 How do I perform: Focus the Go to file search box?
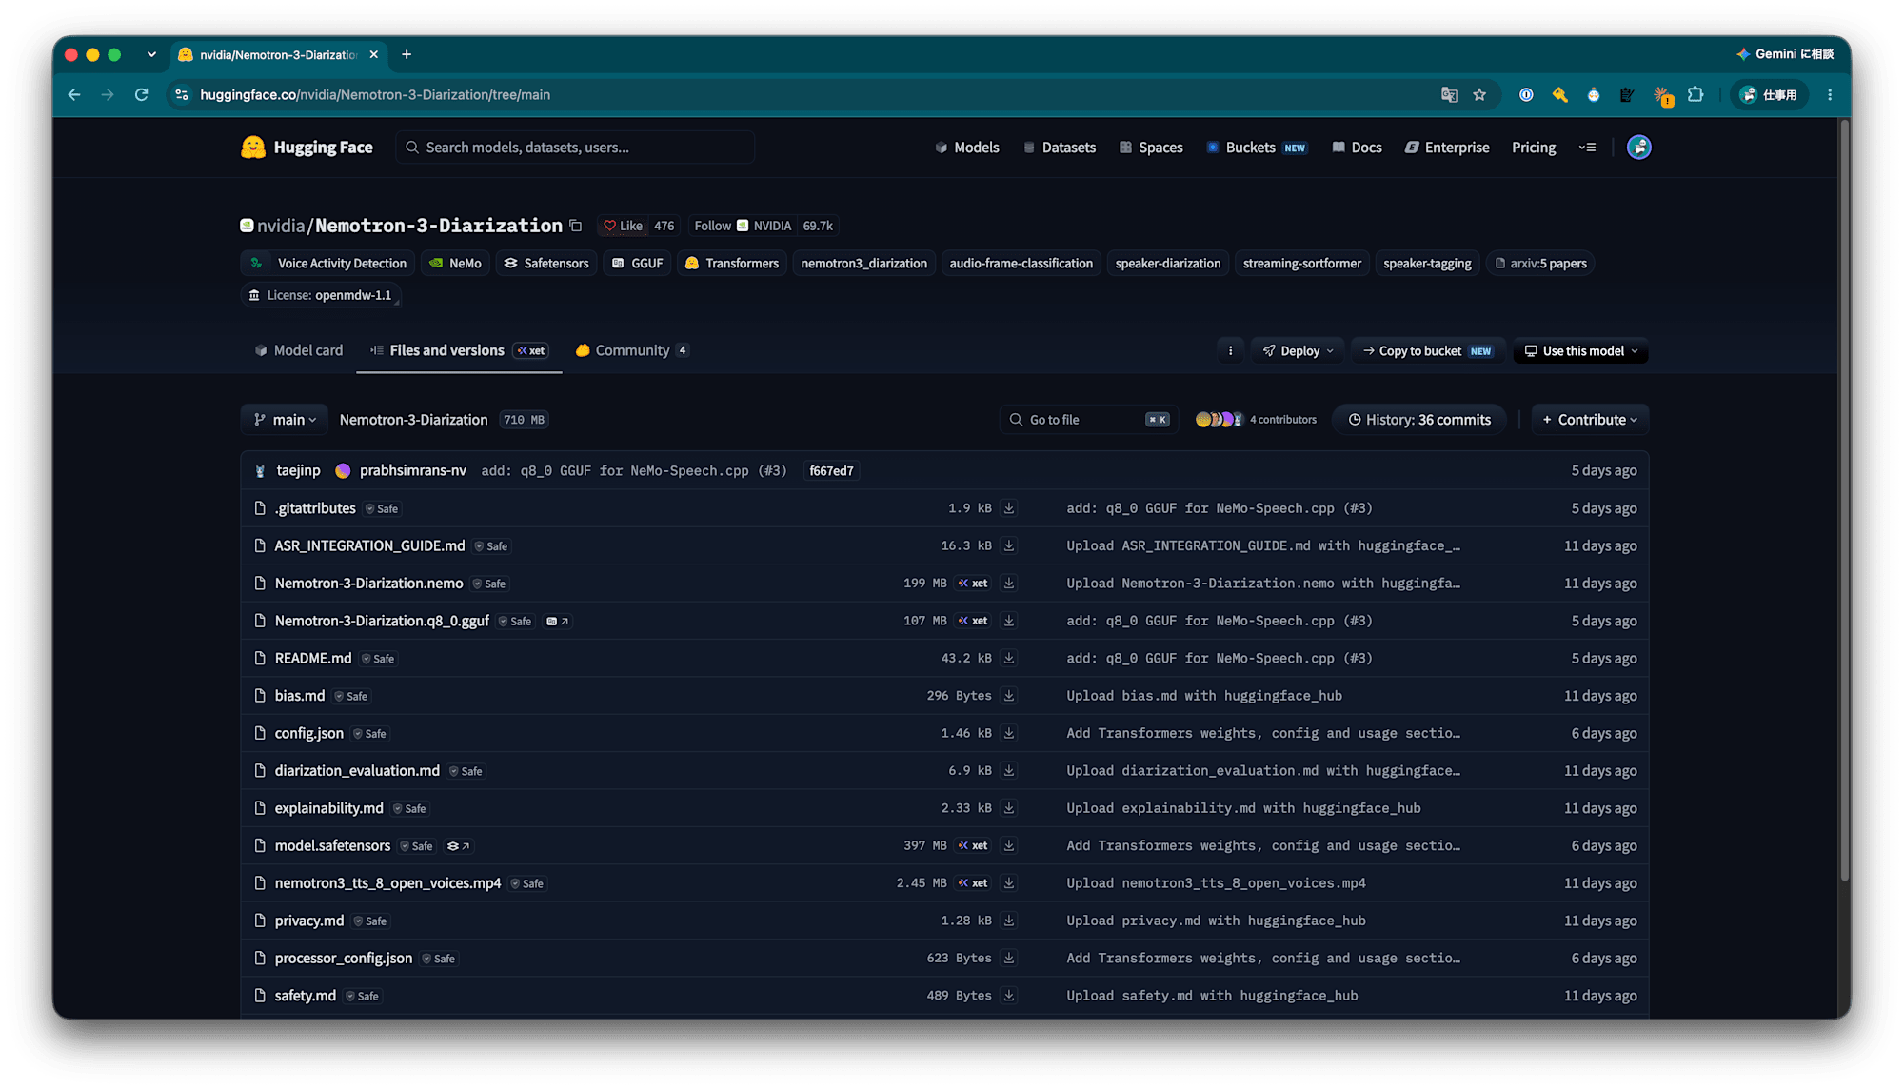coord(1089,420)
